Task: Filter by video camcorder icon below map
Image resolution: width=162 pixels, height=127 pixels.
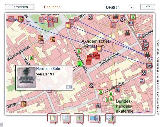Action: [x=94, y=118]
